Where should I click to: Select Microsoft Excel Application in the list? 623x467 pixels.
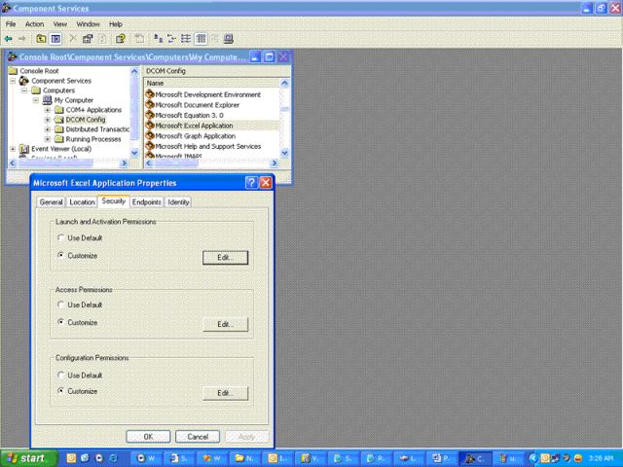[x=194, y=126]
